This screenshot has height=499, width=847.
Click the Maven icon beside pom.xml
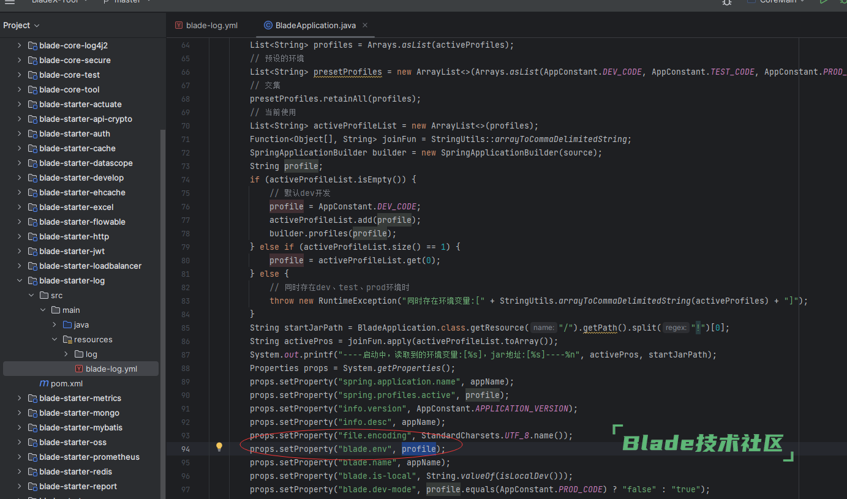click(x=44, y=383)
